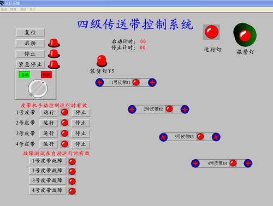273x206 pixels.
Task: Click the 运行 button for 2号皮带
Action: (49, 123)
